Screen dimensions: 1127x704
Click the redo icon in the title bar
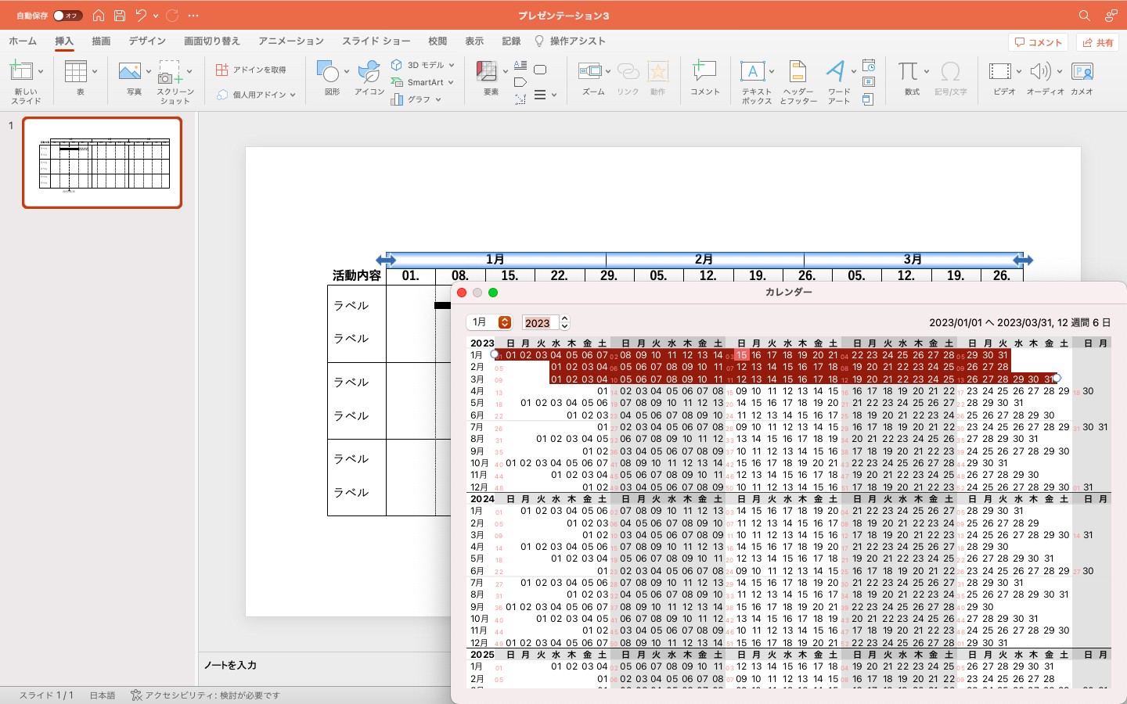tap(172, 16)
